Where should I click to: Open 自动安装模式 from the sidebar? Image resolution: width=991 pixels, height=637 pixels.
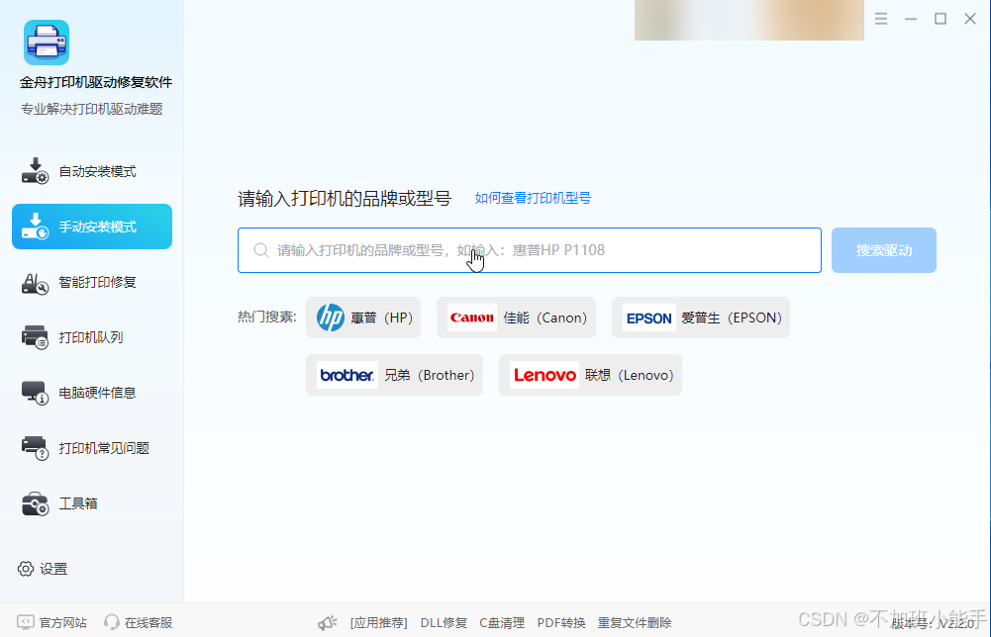pos(92,171)
